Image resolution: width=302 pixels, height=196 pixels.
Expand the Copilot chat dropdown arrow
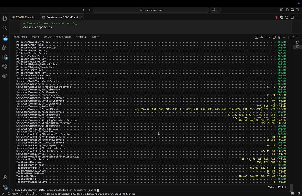coord(218,10)
